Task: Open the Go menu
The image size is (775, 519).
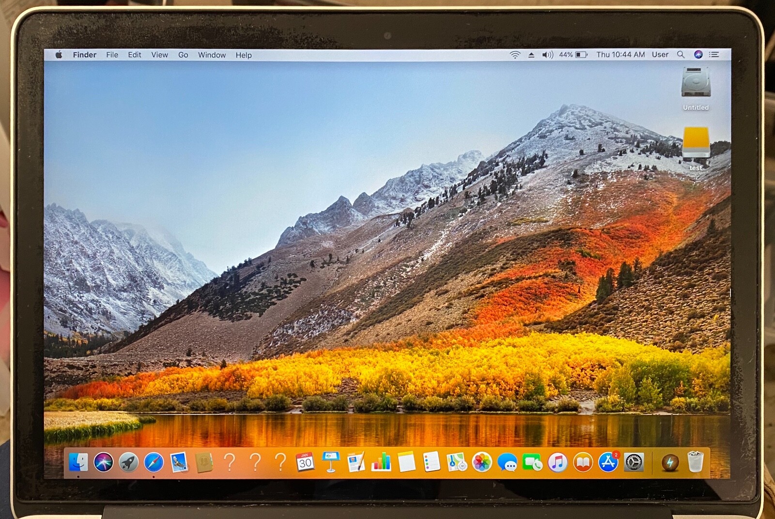Action: click(x=183, y=55)
